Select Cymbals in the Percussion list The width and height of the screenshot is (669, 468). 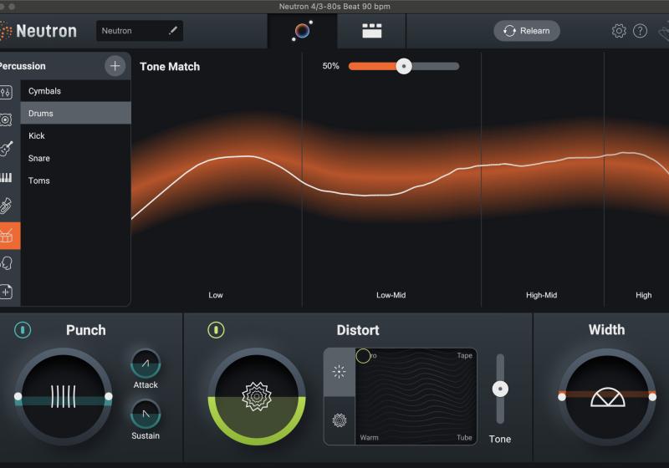click(75, 91)
